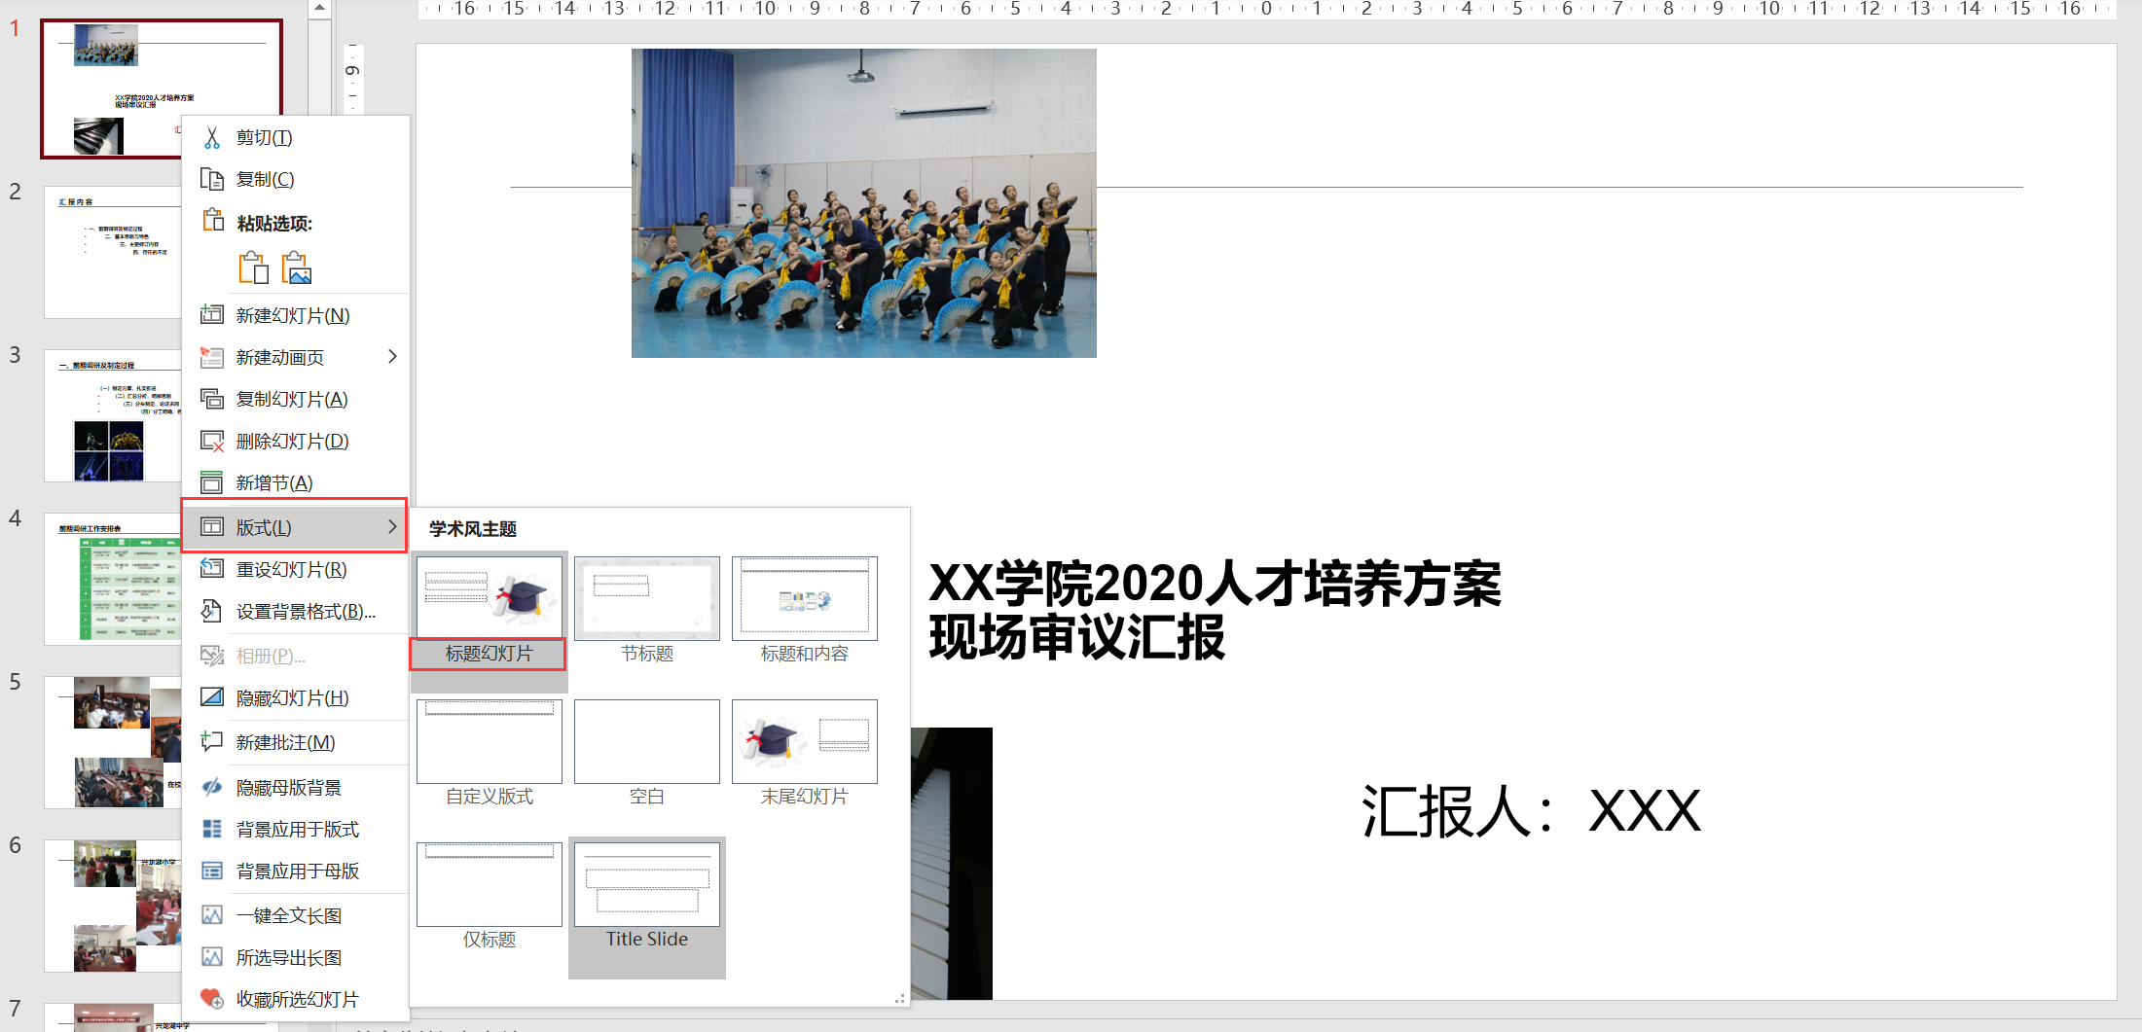Click the New Slide icon

[211, 315]
